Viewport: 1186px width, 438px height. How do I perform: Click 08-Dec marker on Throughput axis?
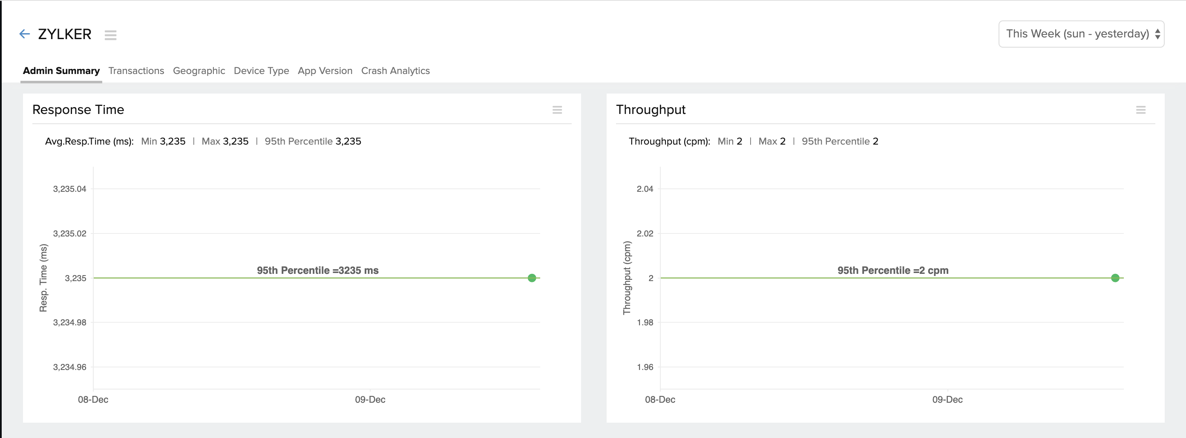coord(660,399)
